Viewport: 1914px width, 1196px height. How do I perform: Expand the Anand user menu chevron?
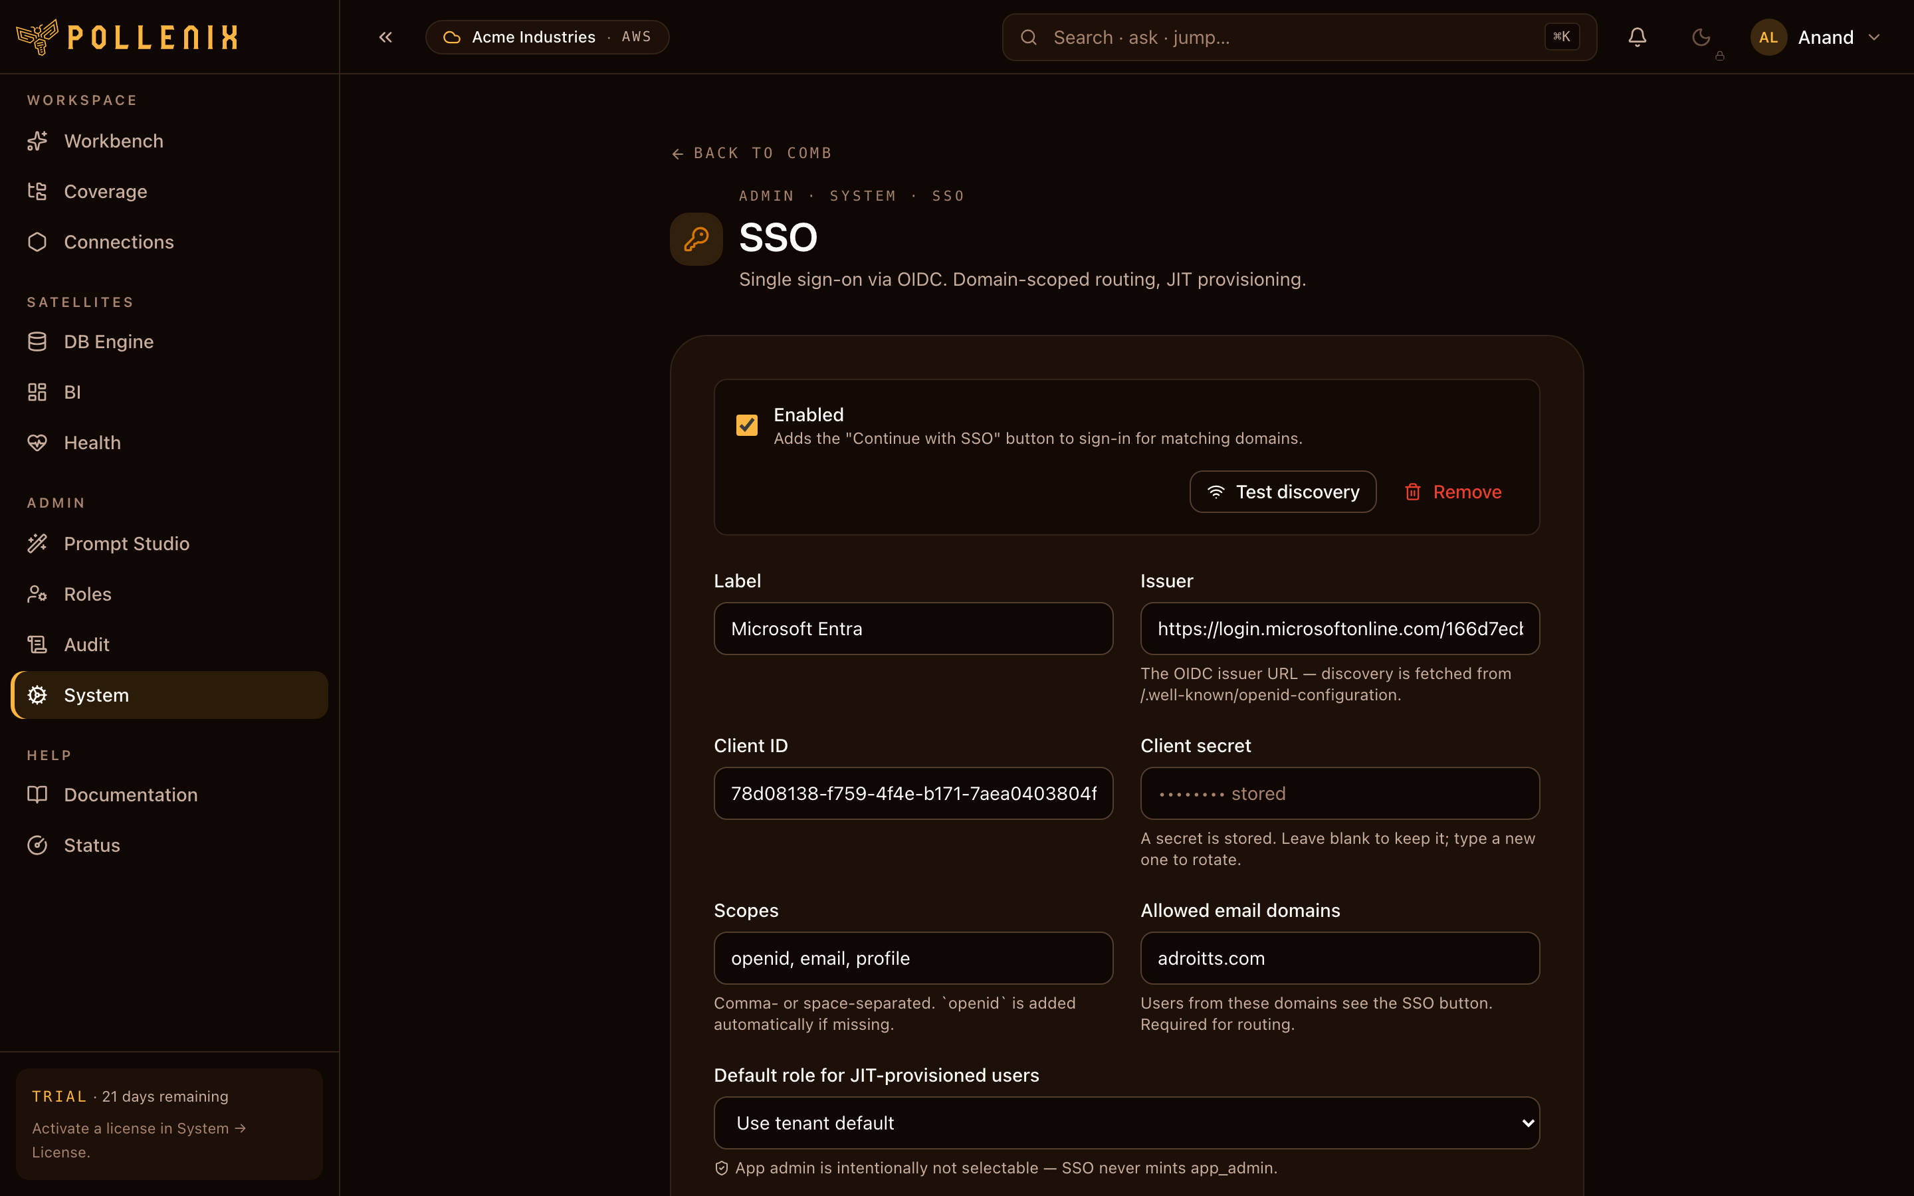[1873, 37]
